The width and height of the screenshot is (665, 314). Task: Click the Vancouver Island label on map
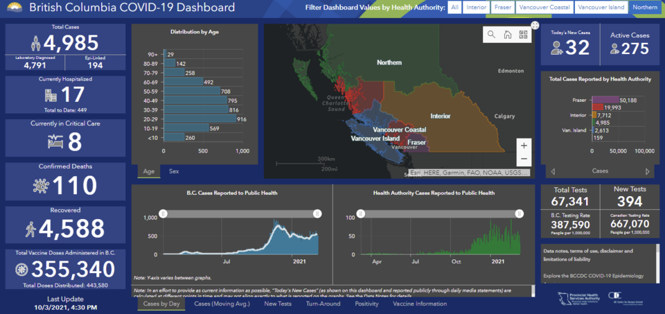(375, 139)
